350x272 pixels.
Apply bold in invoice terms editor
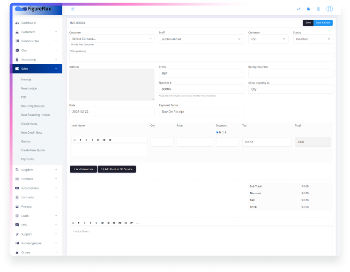click(84, 223)
